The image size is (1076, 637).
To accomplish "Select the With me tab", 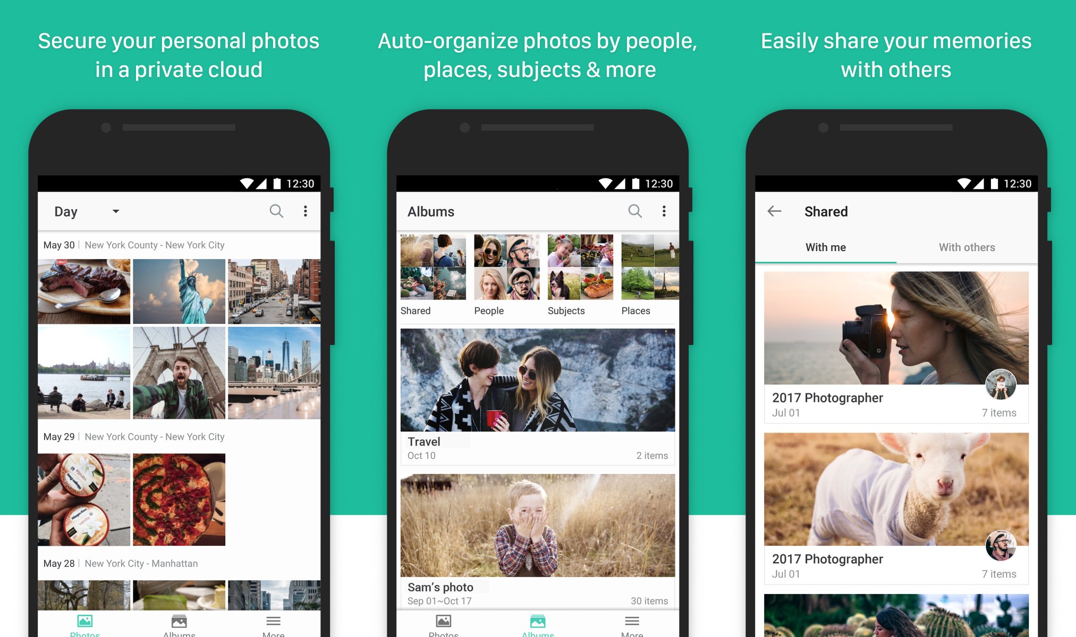I will pyautogui.click(x=826, y=246).
